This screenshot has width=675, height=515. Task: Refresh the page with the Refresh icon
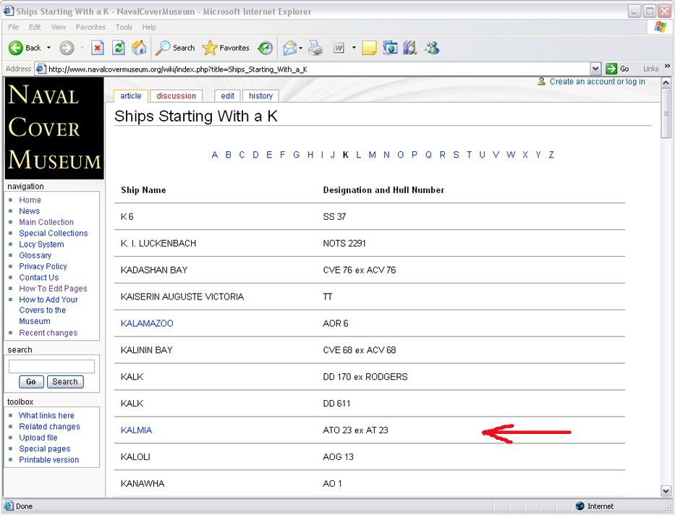click(x=119, y=48)
